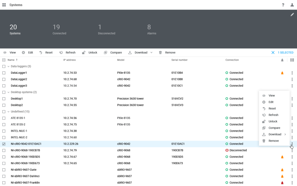Click the Remove toolbar button

click(x=167, y=53)
